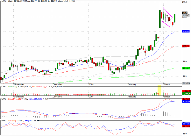This screenshot has height=136, width=191.
Task: Click the 2008 label under the volume pane
Action: coord(91,97)
